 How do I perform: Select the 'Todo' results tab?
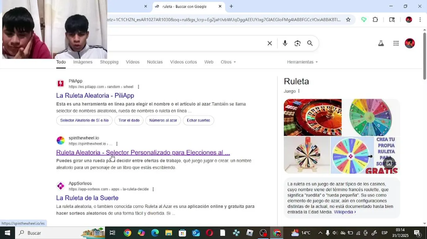point(61,62)
